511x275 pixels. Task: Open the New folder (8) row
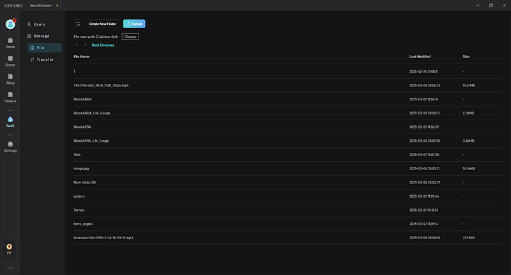(x=288, y=182)
